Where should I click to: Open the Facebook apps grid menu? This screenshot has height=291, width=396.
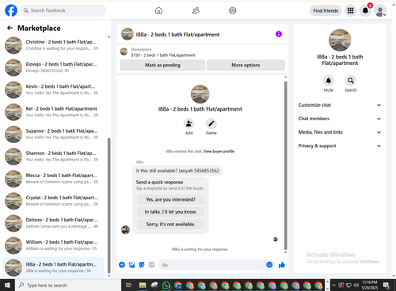[x=350, y=10]
